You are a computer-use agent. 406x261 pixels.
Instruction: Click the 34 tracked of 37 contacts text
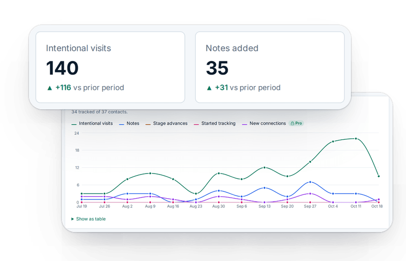pyautogui.click(x=100, y=112)
